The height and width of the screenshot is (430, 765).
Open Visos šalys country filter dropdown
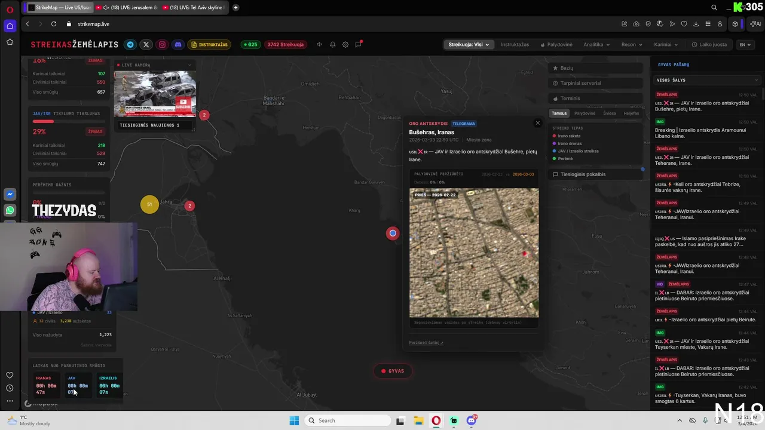click(707, 80)
